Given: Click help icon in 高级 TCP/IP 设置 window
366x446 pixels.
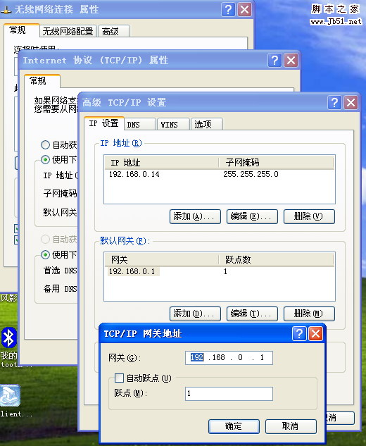Looking at the screenshot, I should 334,102.
